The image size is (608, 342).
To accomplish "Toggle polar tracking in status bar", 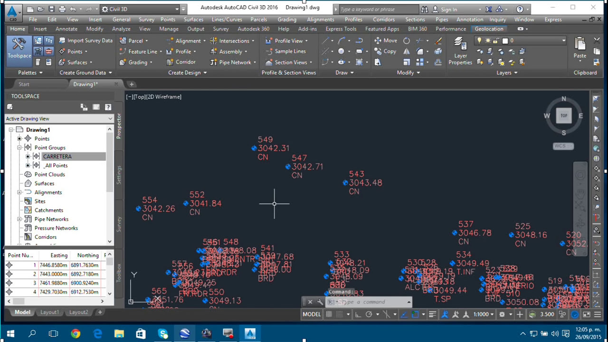I will (369, 314).
